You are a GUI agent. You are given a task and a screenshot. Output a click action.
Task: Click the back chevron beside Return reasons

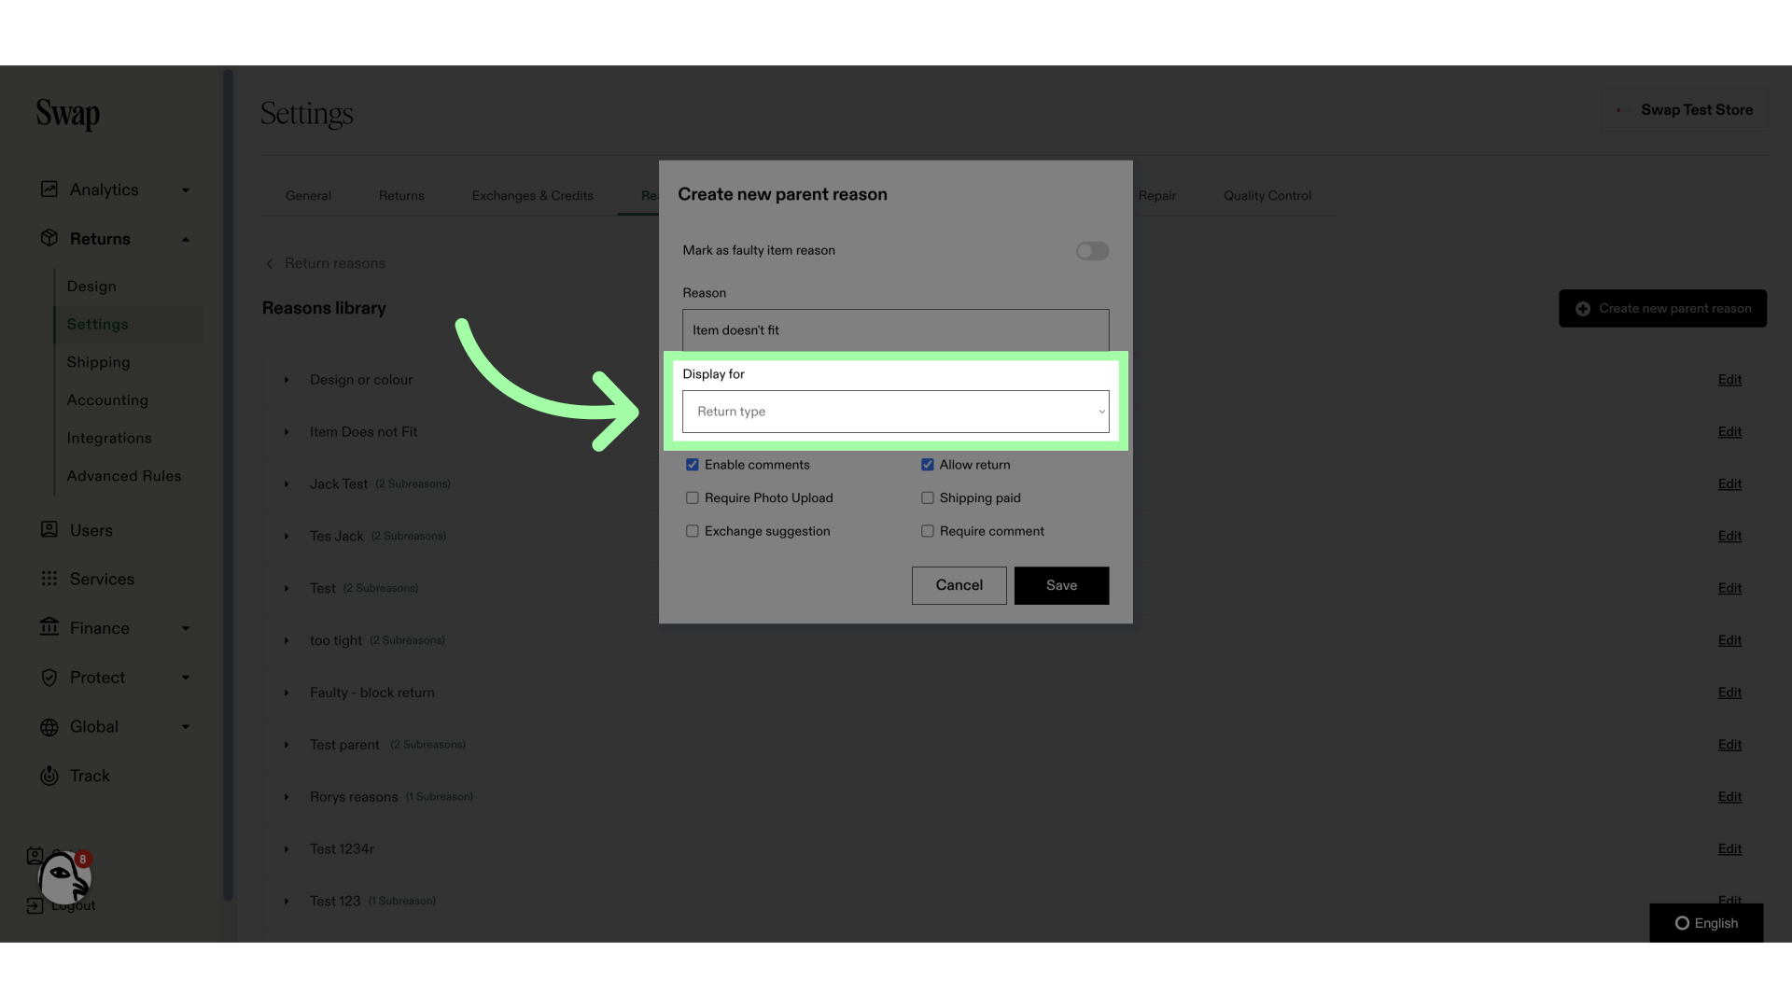pyautogui.click(x=270, y=264)
